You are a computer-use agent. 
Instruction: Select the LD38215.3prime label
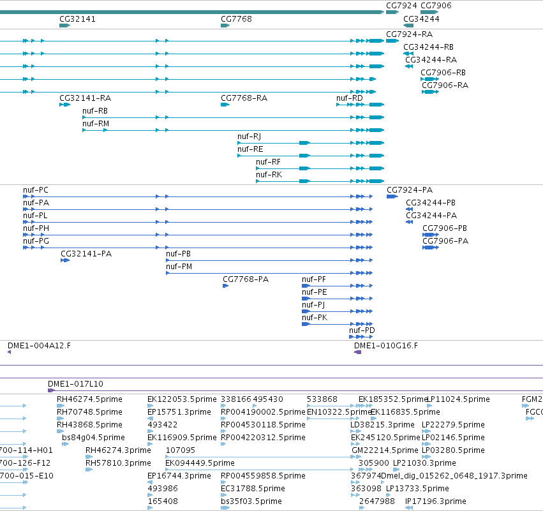pos(383,425)
